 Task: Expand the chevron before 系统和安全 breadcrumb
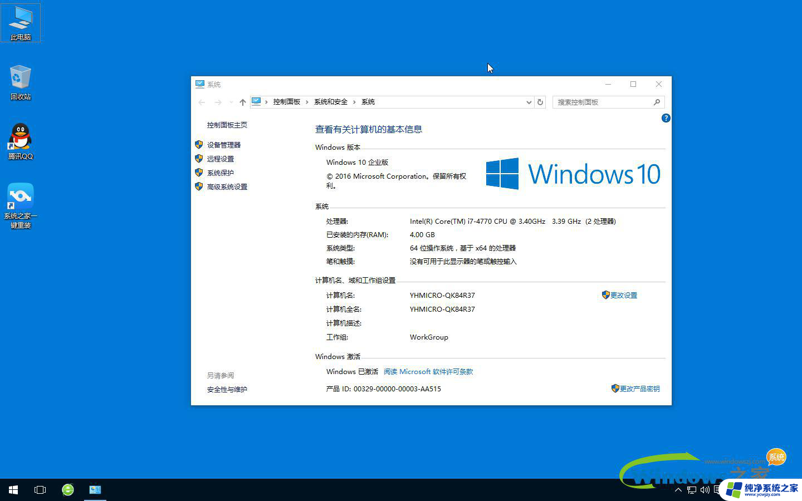307,102
